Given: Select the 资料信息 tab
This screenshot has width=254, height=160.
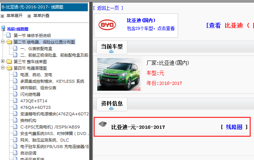Looking at the screenshot, I should 112,104.
